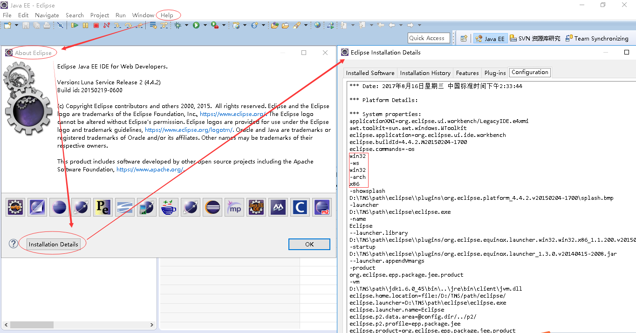Screen dimensions: 636x333
Task: Click the Pe plugin icon in About dialog
Action: (x=103, y=207)
